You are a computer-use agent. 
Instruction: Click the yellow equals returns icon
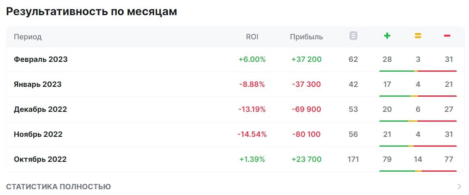pos(418,36)
